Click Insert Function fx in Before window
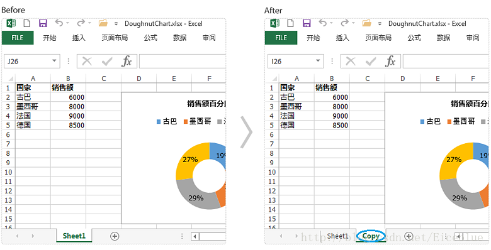This screenshot has height=250, width=491. (127, 62)
